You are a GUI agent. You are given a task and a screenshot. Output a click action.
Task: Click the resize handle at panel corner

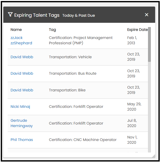pyautogui.click(x=153, y=156)
